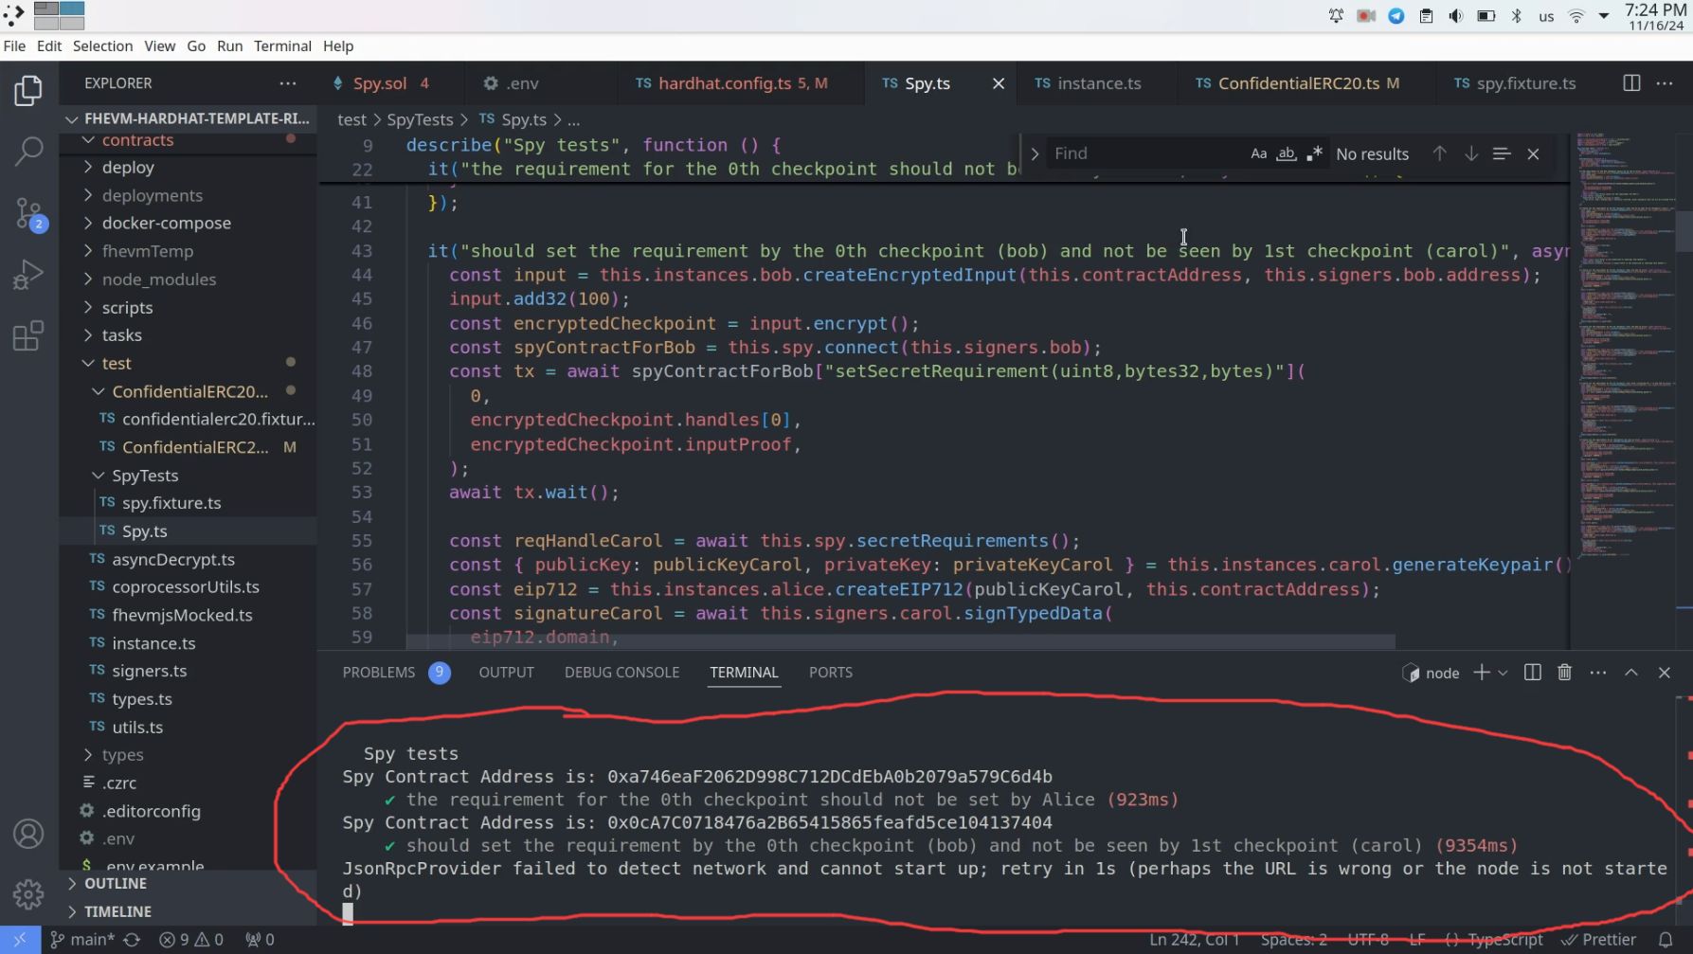Image resolution: width=1693 pixels, height=954 pixels.
Task: Open the Spy.sol editor tab
Action: (382, 83)
